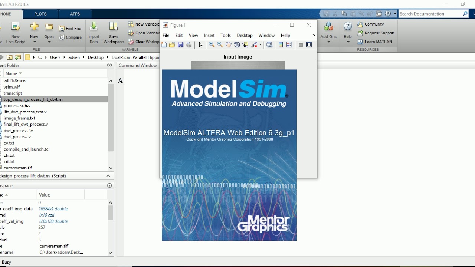Save the figure with the floppy disk icon
Image resolution: width=475 pixels, height=267 pixels.
coord(180,45)
